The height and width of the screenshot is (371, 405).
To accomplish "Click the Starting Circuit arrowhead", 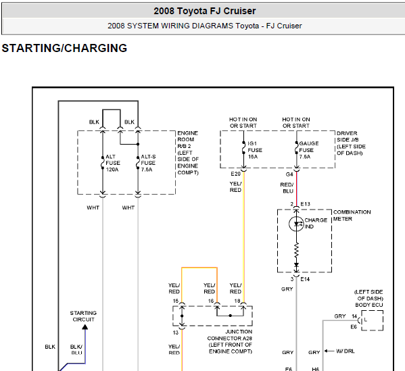I will (85, 327).
